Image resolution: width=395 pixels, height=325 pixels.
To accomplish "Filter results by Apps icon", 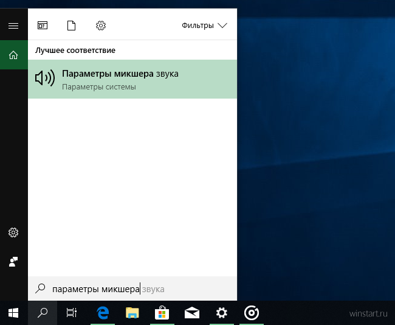I will click(x=43, y=26).
